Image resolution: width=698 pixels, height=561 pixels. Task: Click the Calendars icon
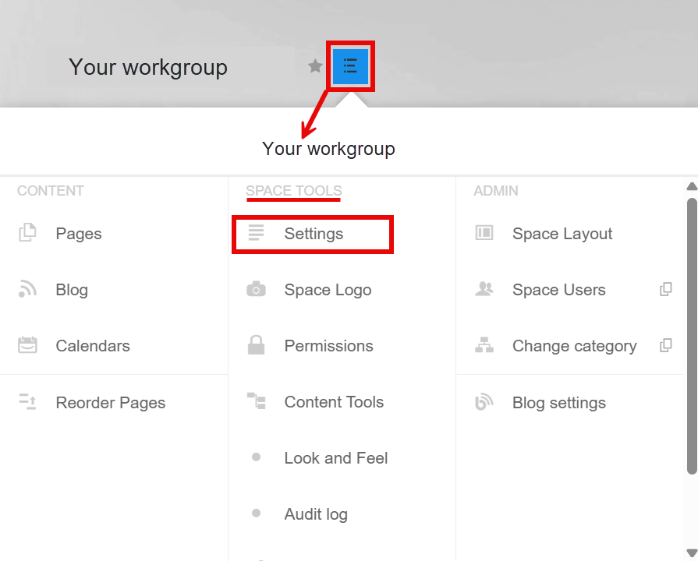point(27,345)
